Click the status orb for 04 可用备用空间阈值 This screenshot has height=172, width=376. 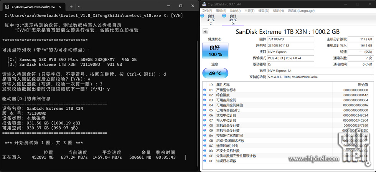pos(204,105)
